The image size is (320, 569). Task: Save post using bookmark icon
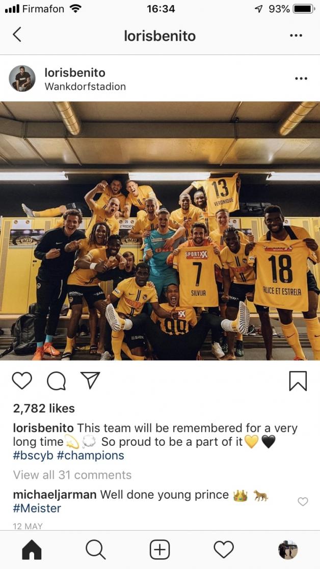coord(298,381)
